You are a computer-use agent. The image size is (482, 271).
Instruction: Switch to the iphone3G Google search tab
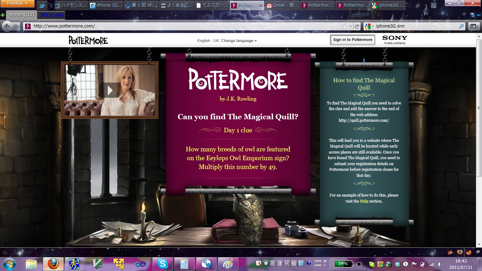point(388,5)
